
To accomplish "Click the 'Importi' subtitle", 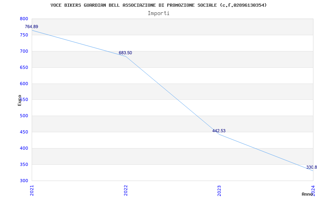I will (158, 13).
